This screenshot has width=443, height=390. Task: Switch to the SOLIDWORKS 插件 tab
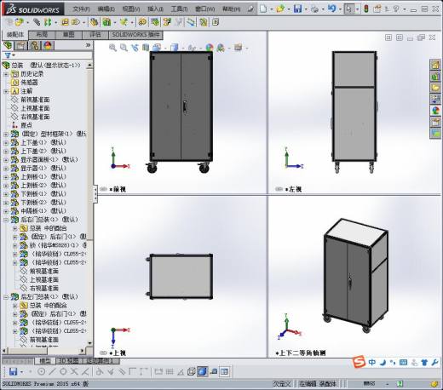135,35
